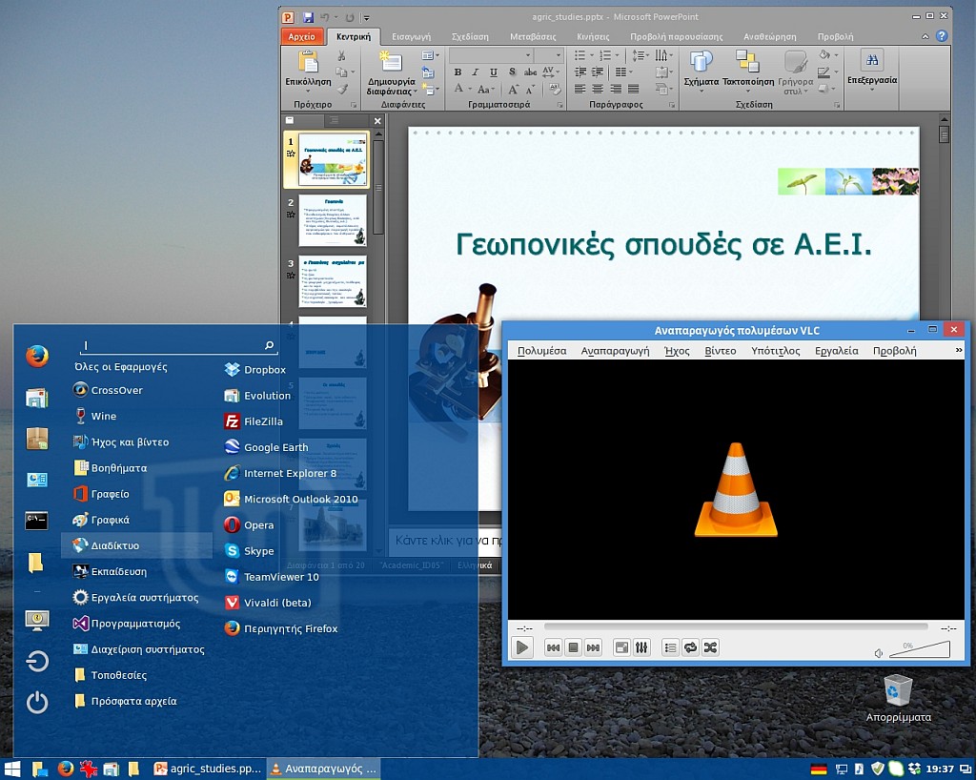Open the Απορρίμματα trash on desktop
The image size is (976, 780).
(x=898, y=698)
